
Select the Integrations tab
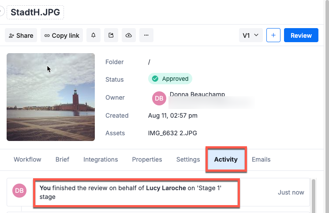(101, 159)
